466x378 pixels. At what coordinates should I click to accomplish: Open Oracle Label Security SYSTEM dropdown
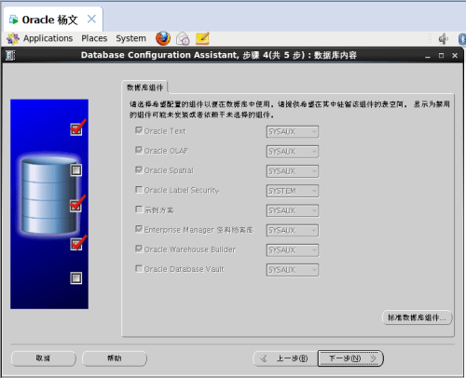[x=293, y=191]
